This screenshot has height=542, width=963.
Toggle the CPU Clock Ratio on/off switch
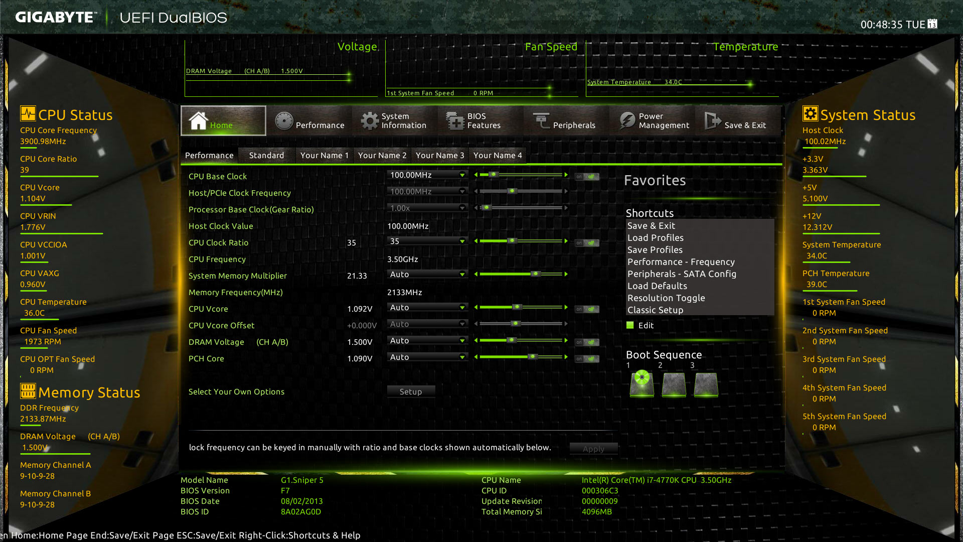pyautogui.click(x=587, y=243)
